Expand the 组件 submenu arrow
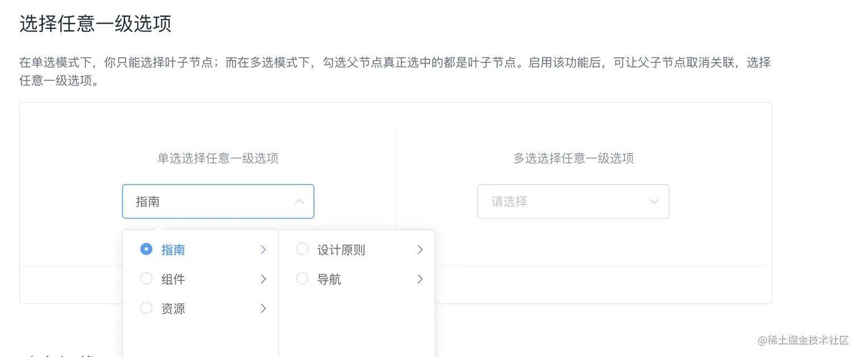Image resolution: width=860 pixels, height=357 pixels. pos(263,279)
